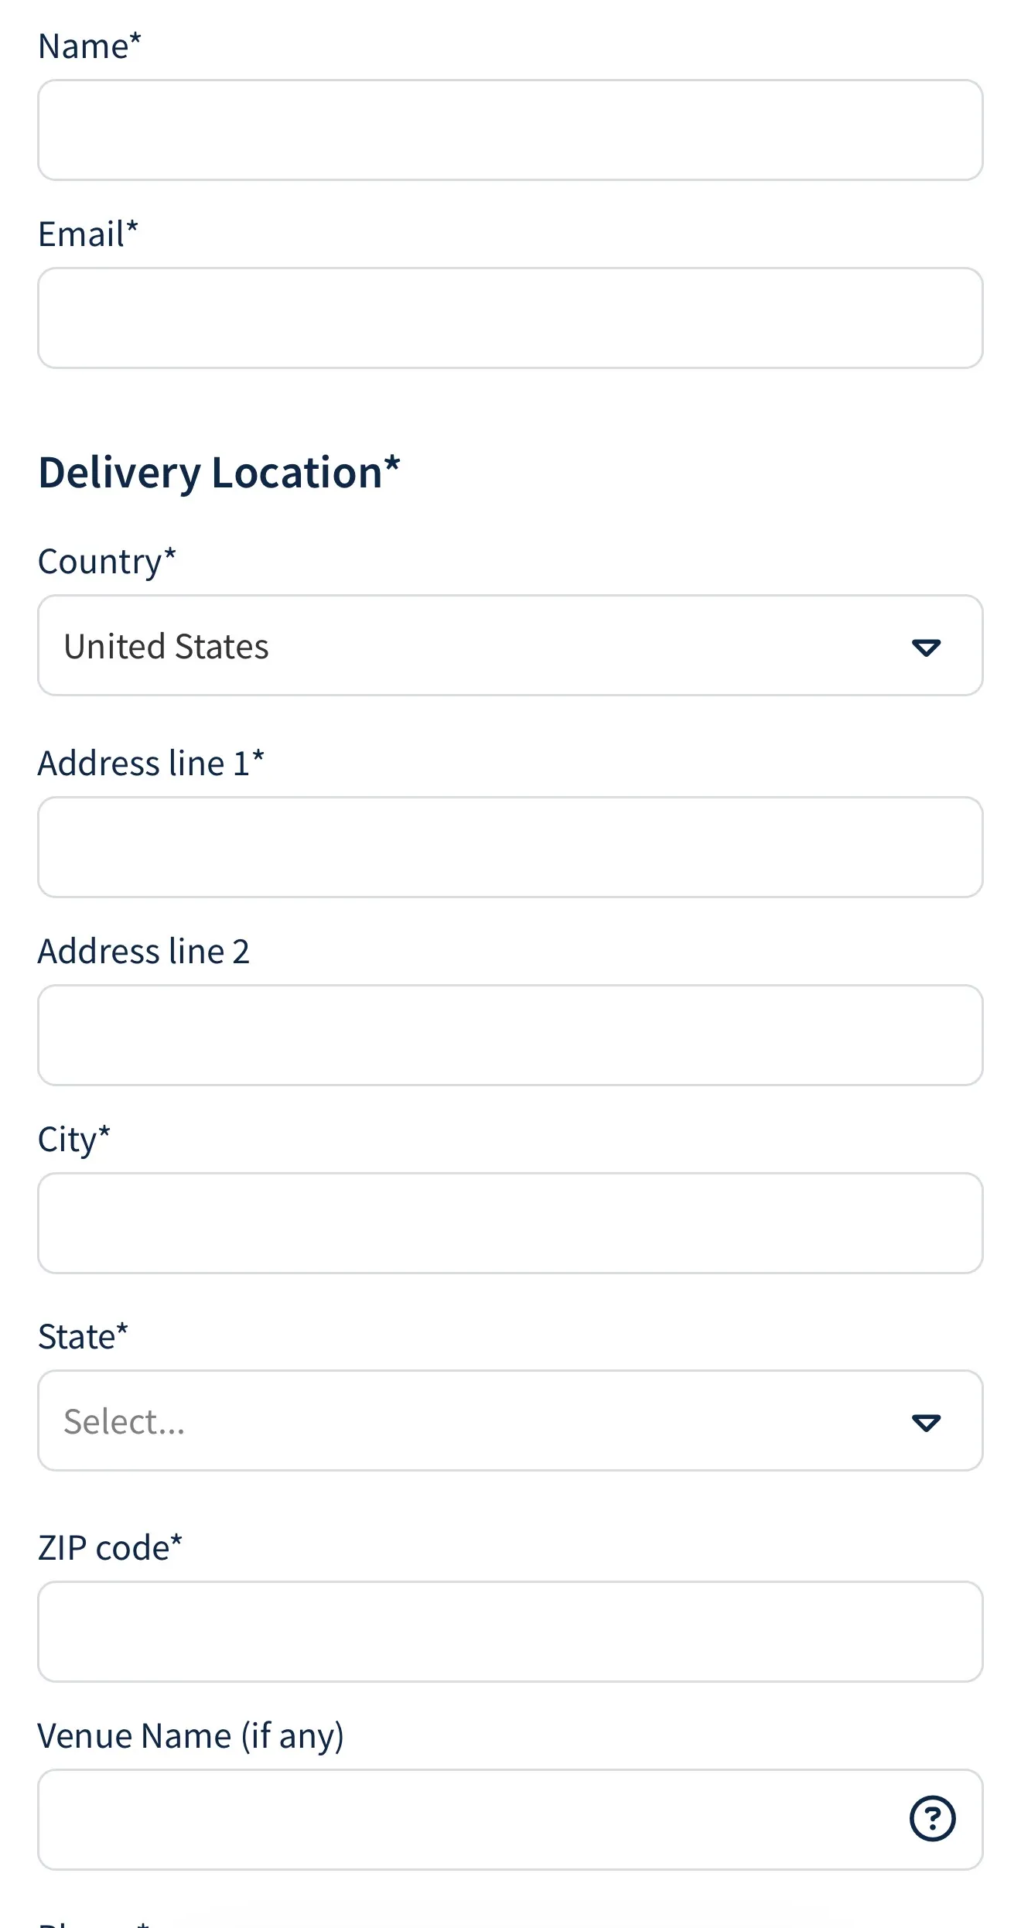Click the Country dropdown arrow icon
The width and height of the screenshot is (1021, 1928).
pos(926,647)
